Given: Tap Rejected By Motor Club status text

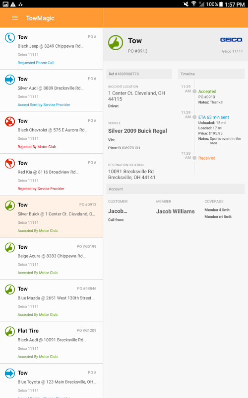Looking at the screenshot, I should (x=37, y=147).
